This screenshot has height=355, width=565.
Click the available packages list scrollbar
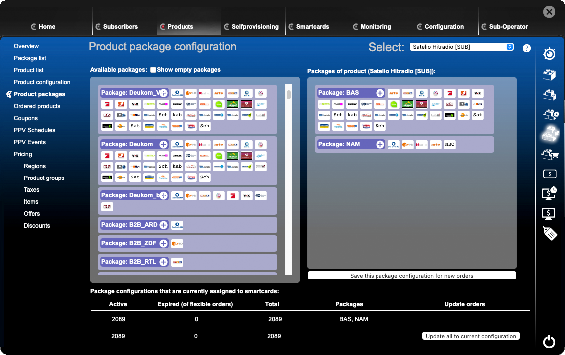click(288, 179)
